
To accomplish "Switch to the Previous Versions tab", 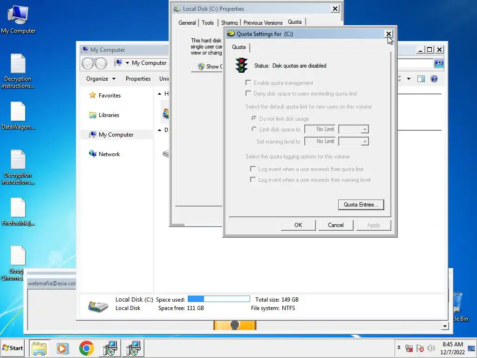I will tap(263, 23).
